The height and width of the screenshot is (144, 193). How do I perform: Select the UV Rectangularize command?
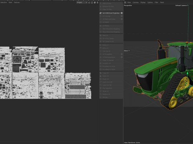point(110,57)
